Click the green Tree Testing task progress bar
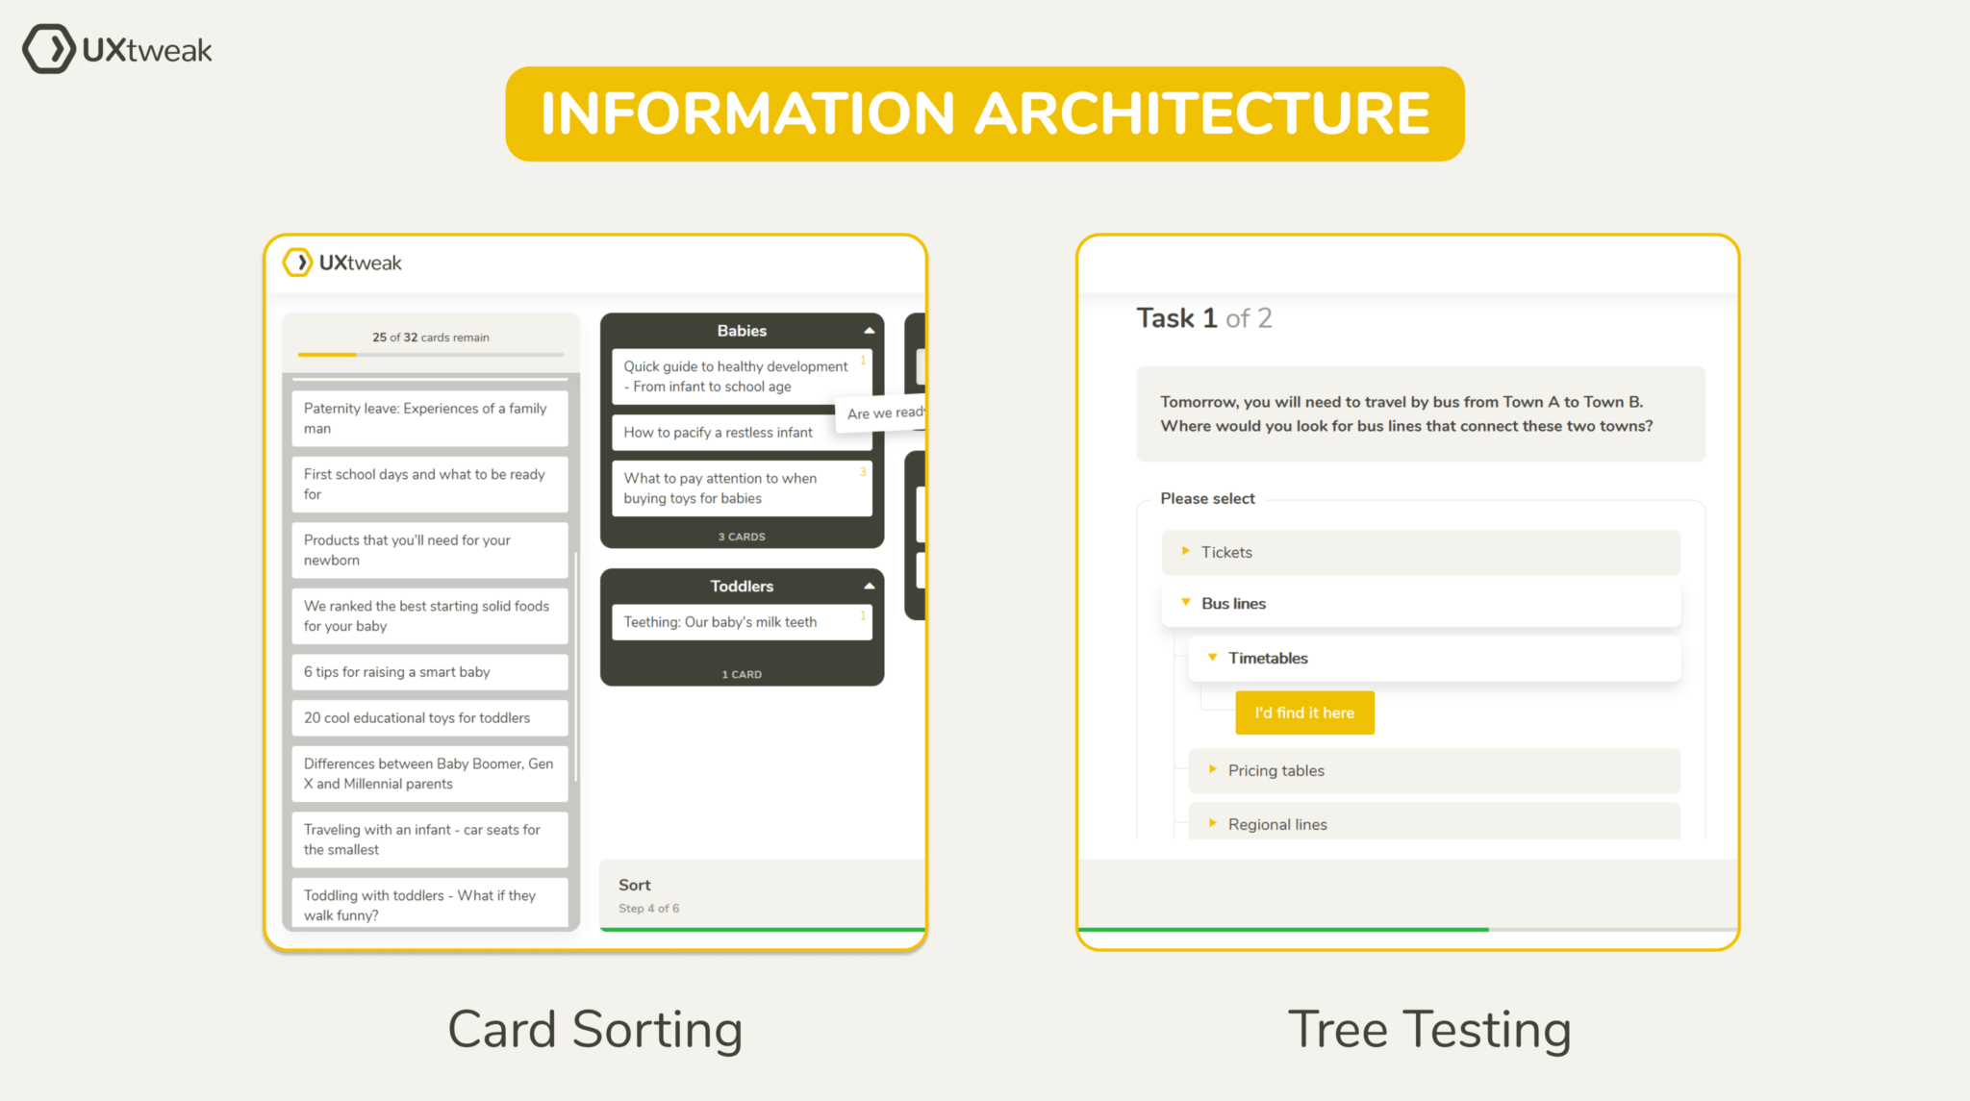This screenshot has width=1970, height=1101. (x=1283, y=929)
